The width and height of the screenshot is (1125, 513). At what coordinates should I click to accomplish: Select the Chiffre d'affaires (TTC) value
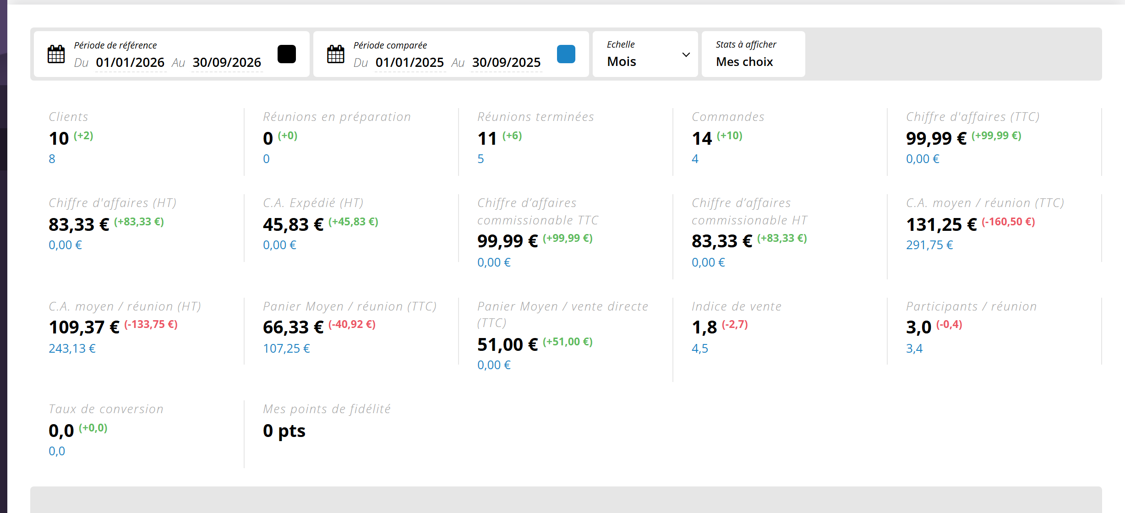pyautogui.click(x=936, y=138)
